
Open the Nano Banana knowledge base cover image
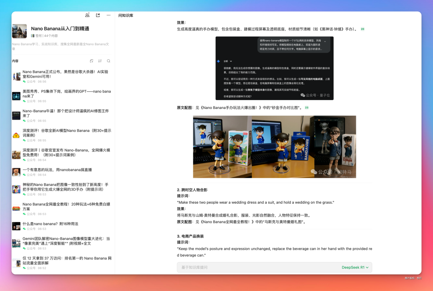[19, 31]
